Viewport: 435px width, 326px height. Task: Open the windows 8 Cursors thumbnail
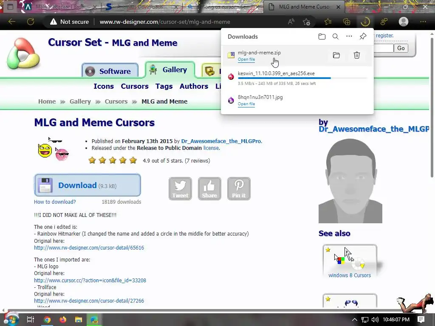point(350,261)
